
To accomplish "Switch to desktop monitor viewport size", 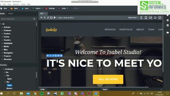I will pos(160,18).
